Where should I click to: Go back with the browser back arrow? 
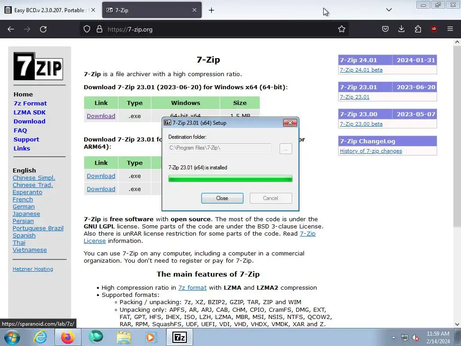[11, 29]
